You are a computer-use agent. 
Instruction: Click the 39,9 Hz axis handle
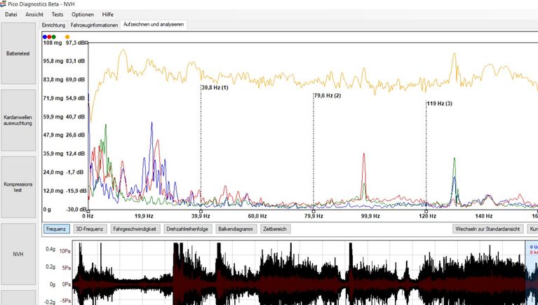click(x=201, y=211)
